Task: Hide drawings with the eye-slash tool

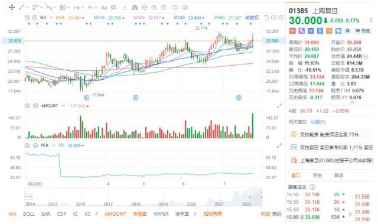Action: click(x=154, y=8)
